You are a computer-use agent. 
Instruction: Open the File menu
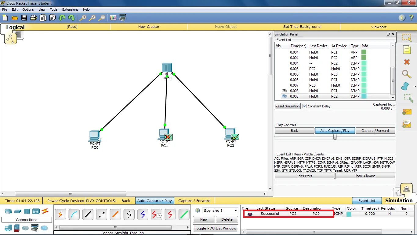[5, 9]
